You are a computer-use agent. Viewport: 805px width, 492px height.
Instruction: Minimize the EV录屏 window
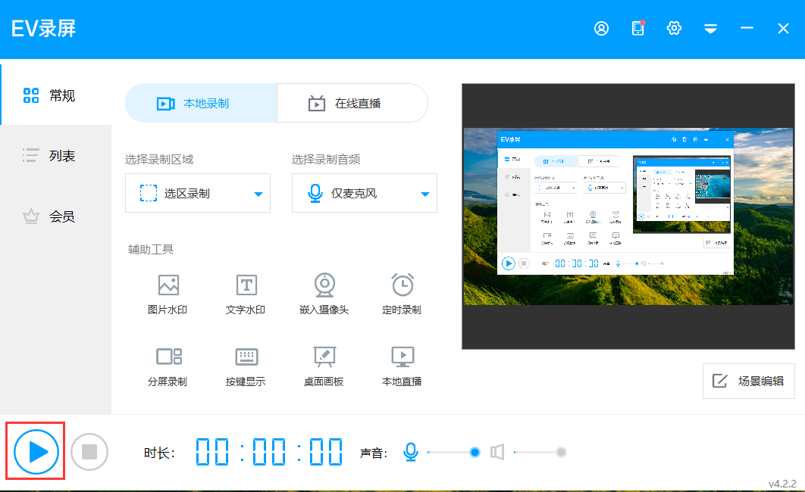point(747,28)
